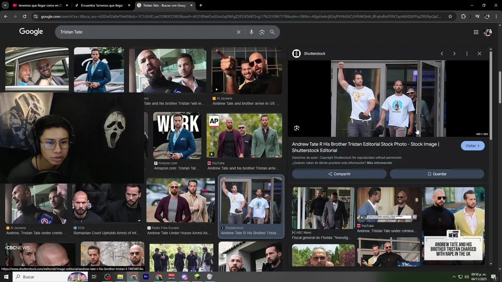Switch to 'tenemos que llegar como en 2' YouTube tab
The image size is (502, 282).
(40, 5)
